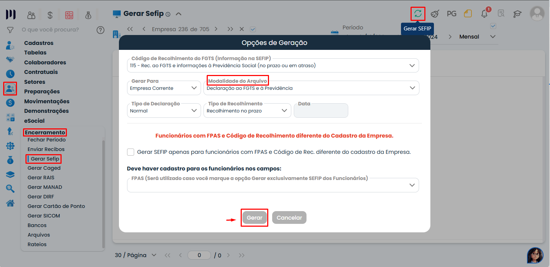Open the Colaboradores menu
Screen dimensions: 550x267
[x=45, y=62]
